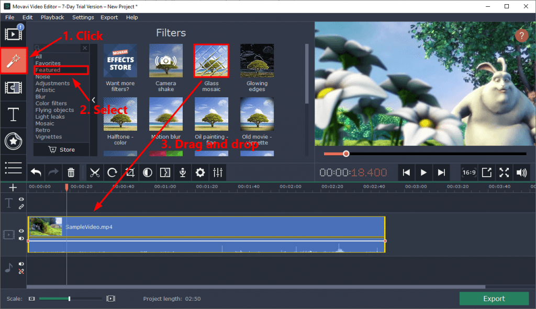Viewport: 536px width, 309px height.
Task: Select the Glass mosaic filter thumbnail
Action: [211, 60]
